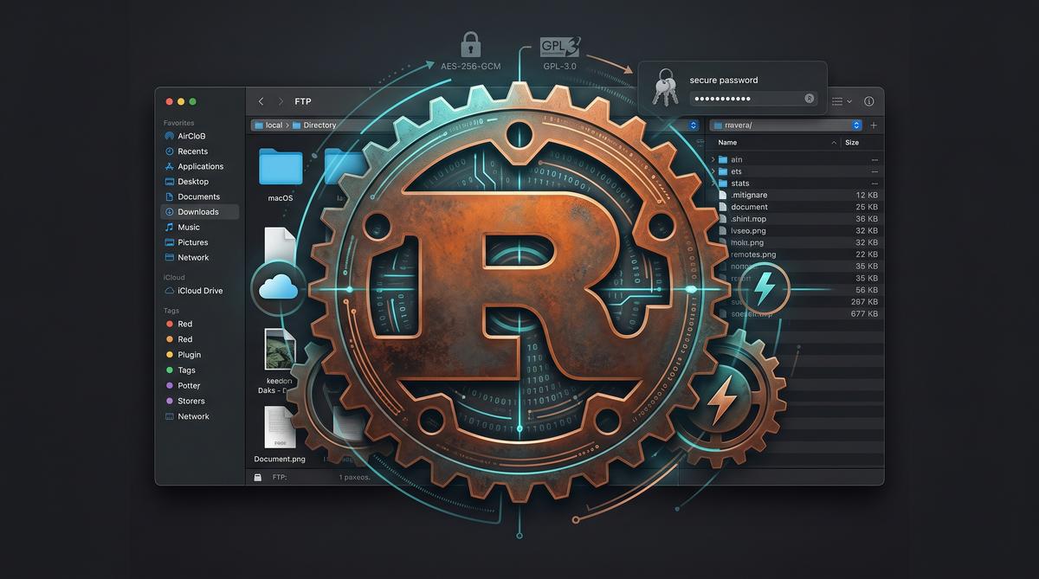1039x579 pixels.
Task: Click the FTP: status bar label
Action: (x=280, y=477)
